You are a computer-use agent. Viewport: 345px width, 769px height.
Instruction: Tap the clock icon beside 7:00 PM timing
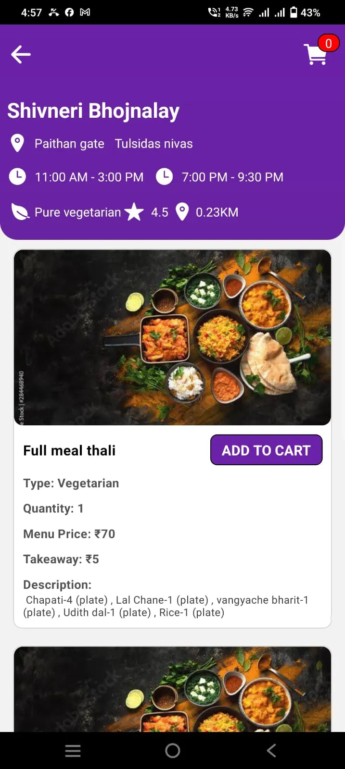[x=165, y=176]
